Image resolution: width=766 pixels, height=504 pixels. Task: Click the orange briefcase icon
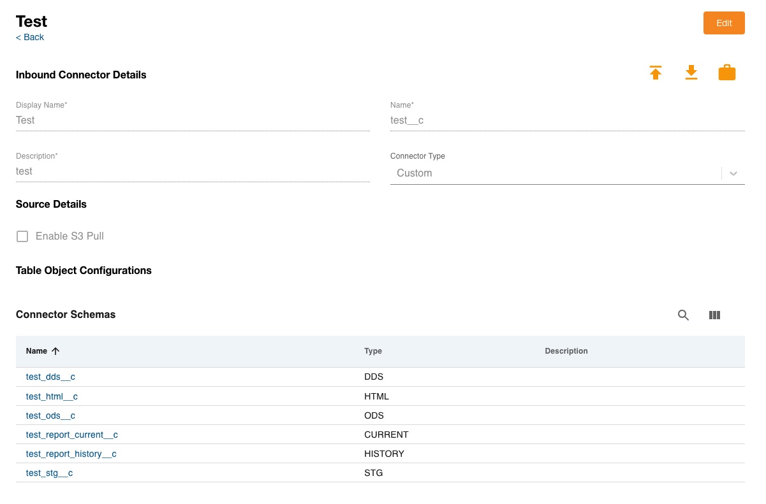[727, 73]
